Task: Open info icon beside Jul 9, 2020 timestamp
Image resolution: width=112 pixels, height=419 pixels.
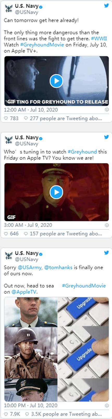Action: 107,225
